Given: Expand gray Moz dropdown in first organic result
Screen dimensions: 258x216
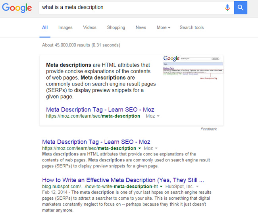Looking at the screenshot, I should tap(150, 148).
